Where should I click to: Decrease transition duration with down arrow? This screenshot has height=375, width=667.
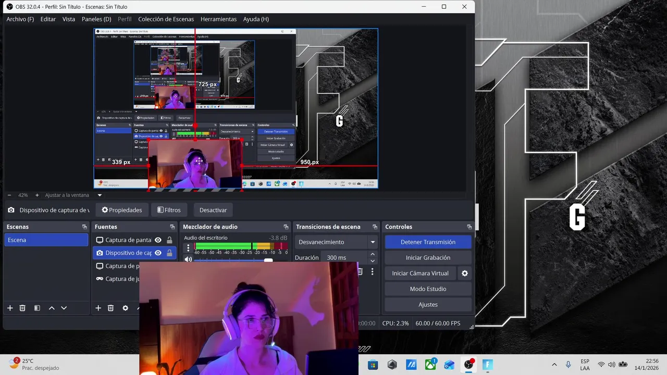click(x=372, y=261)
